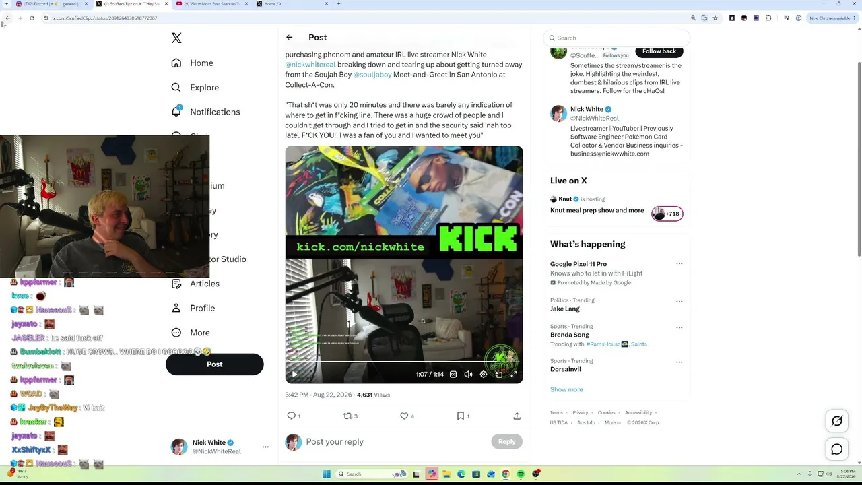The image size is (862, 485).
Task: Bookmark the post
Action: [461, 416]
